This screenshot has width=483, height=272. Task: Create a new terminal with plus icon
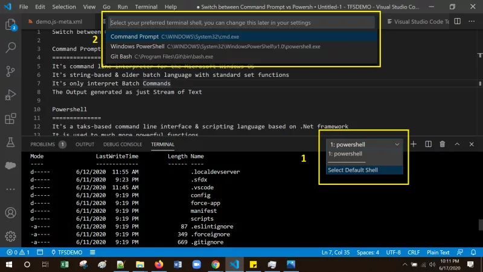point(414,144)
